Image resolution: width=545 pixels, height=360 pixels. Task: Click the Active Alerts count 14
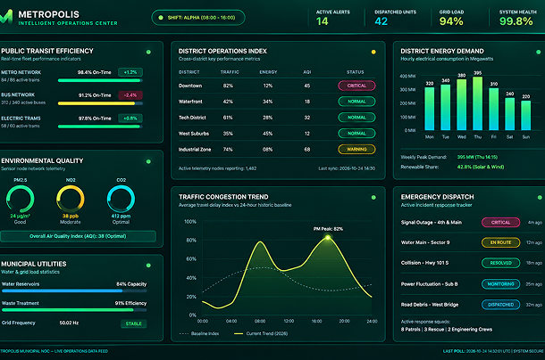pyautogui.click(x=323, y=21)
